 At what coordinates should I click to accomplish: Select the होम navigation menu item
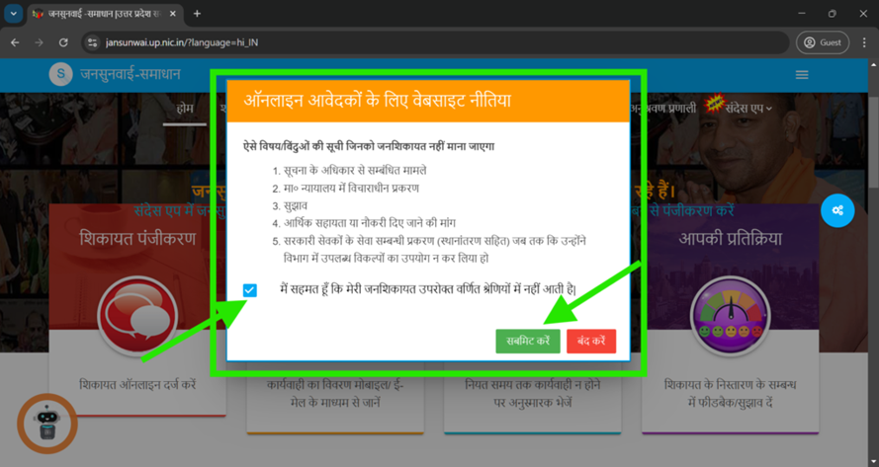184,108
